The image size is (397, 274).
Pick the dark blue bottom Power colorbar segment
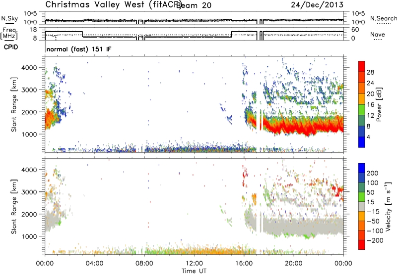362,142
